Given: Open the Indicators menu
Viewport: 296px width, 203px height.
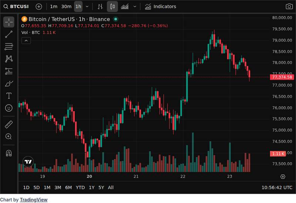Looking at the screenshot, I should pyautogui.click(x=161, y=7).
